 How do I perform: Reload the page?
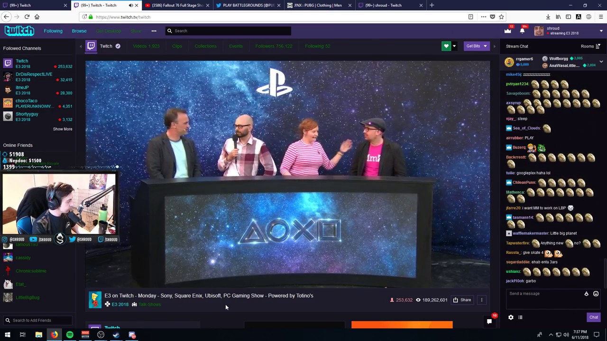coord(27,17)
